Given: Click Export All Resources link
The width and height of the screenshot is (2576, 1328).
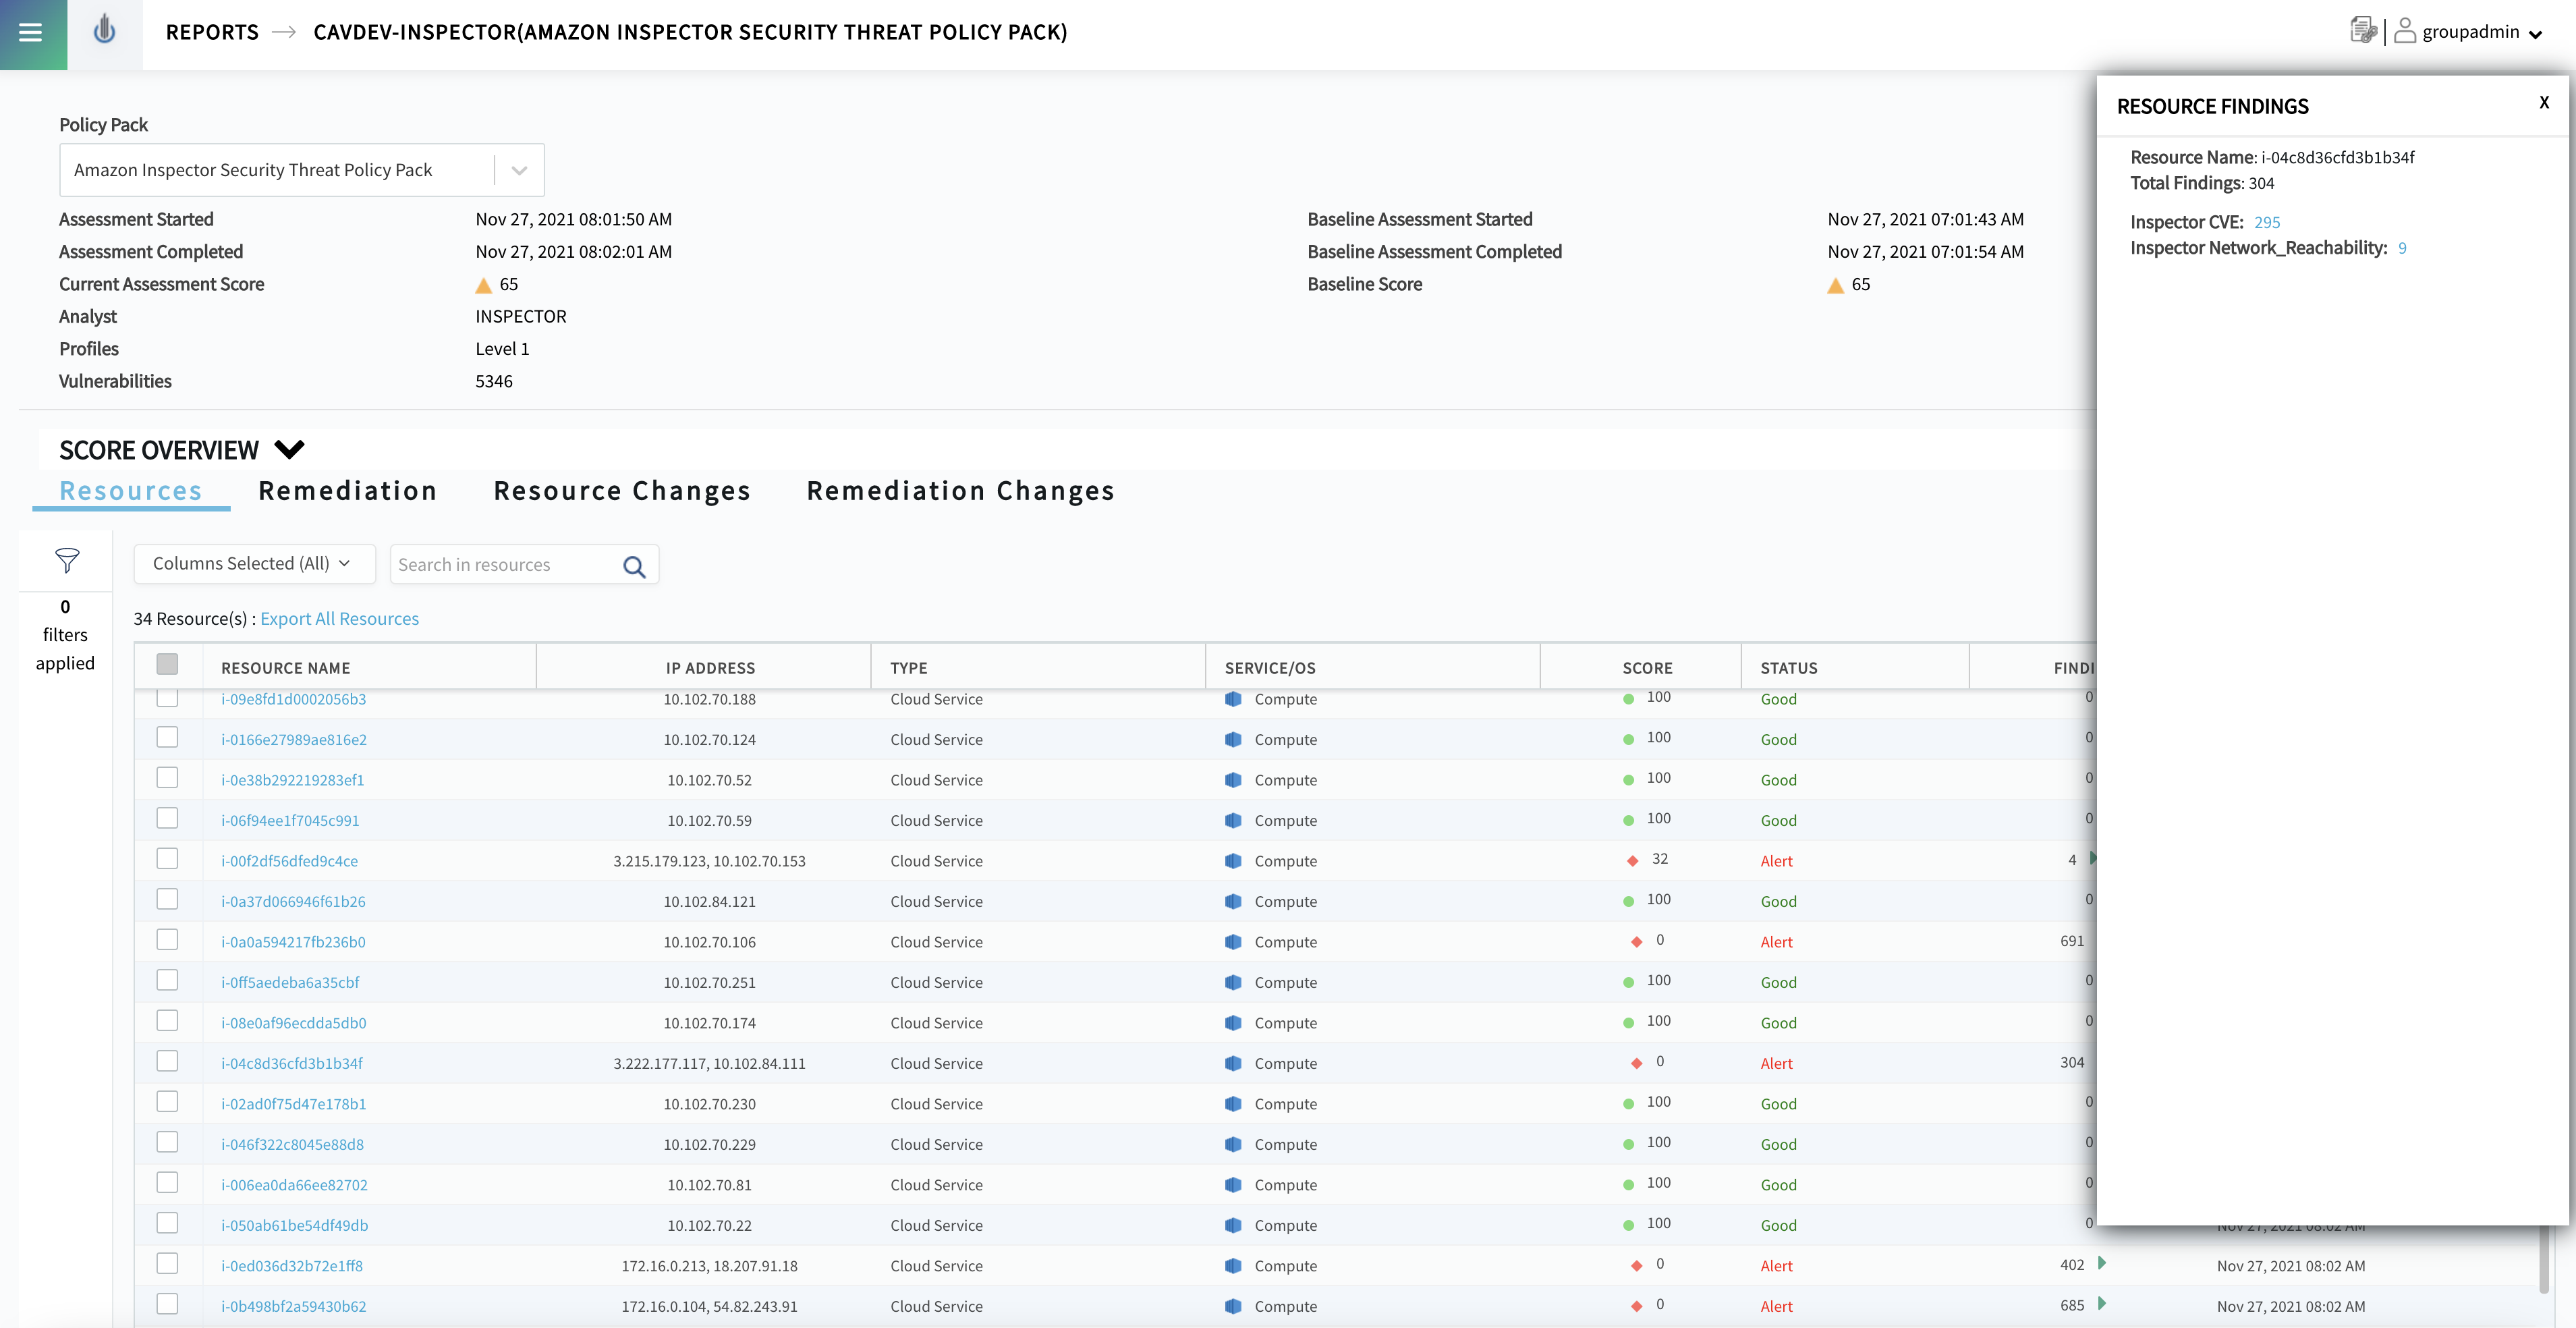Looking at the screenshot, I should 339,619.
